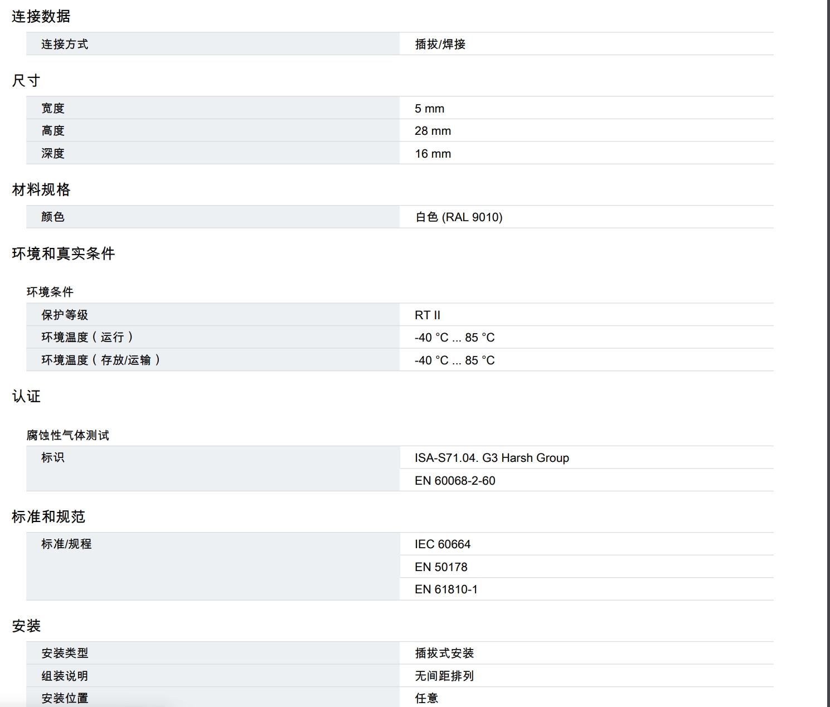Screen dimensions: 830x707
Task: Click the EN 60068-2-60 standard entry
Action: [x=454, y=481]
